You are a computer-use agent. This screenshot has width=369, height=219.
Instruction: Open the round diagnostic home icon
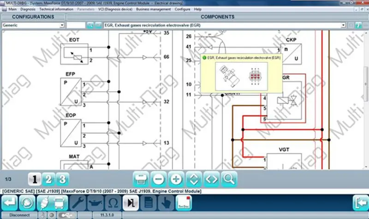pyautogui.click(x=27, y=203)
